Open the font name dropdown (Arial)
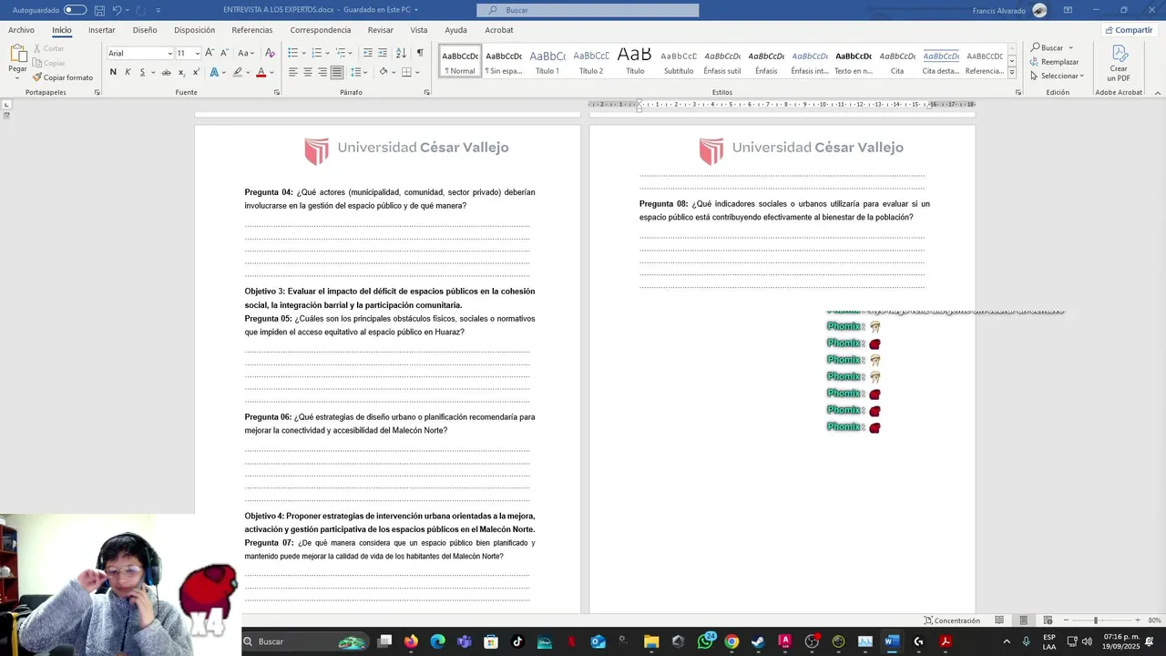Image resolution: width=1166 pixels, height=656 pixels. [169, 53]
